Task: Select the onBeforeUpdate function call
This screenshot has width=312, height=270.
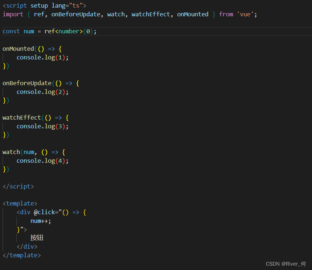Action: [26, 83]
